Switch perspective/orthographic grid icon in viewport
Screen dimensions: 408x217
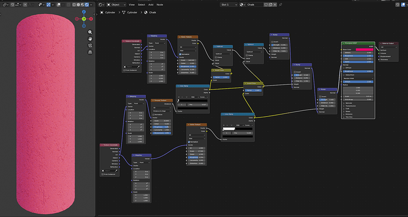[x=90, y=52]
